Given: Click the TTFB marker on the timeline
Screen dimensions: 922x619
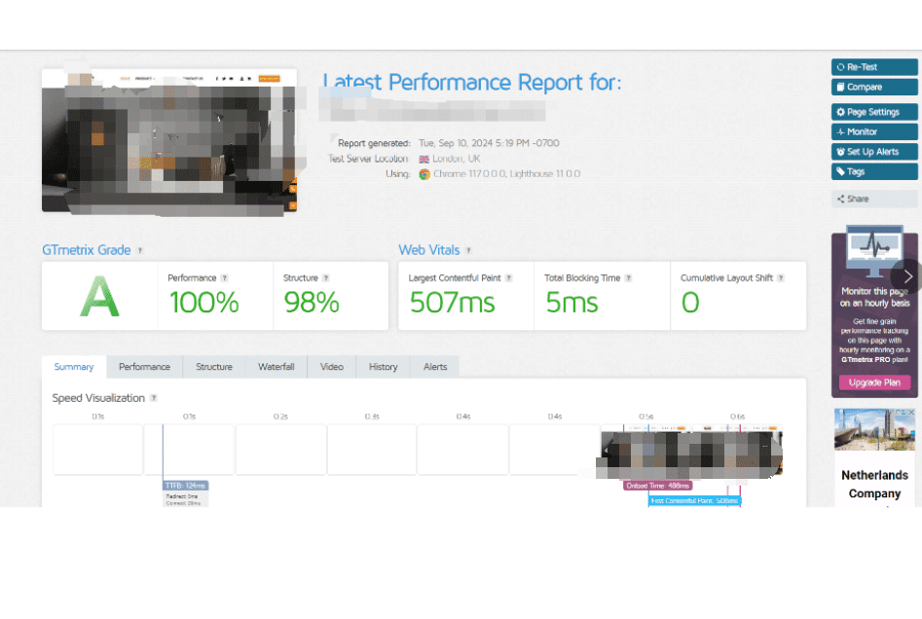Looking at the screenshot, I should tap(185, 485).
